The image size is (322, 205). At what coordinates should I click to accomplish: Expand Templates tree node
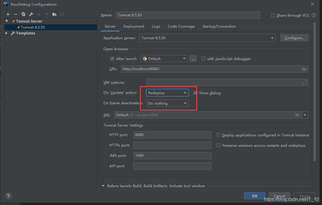tap(7, 33)
